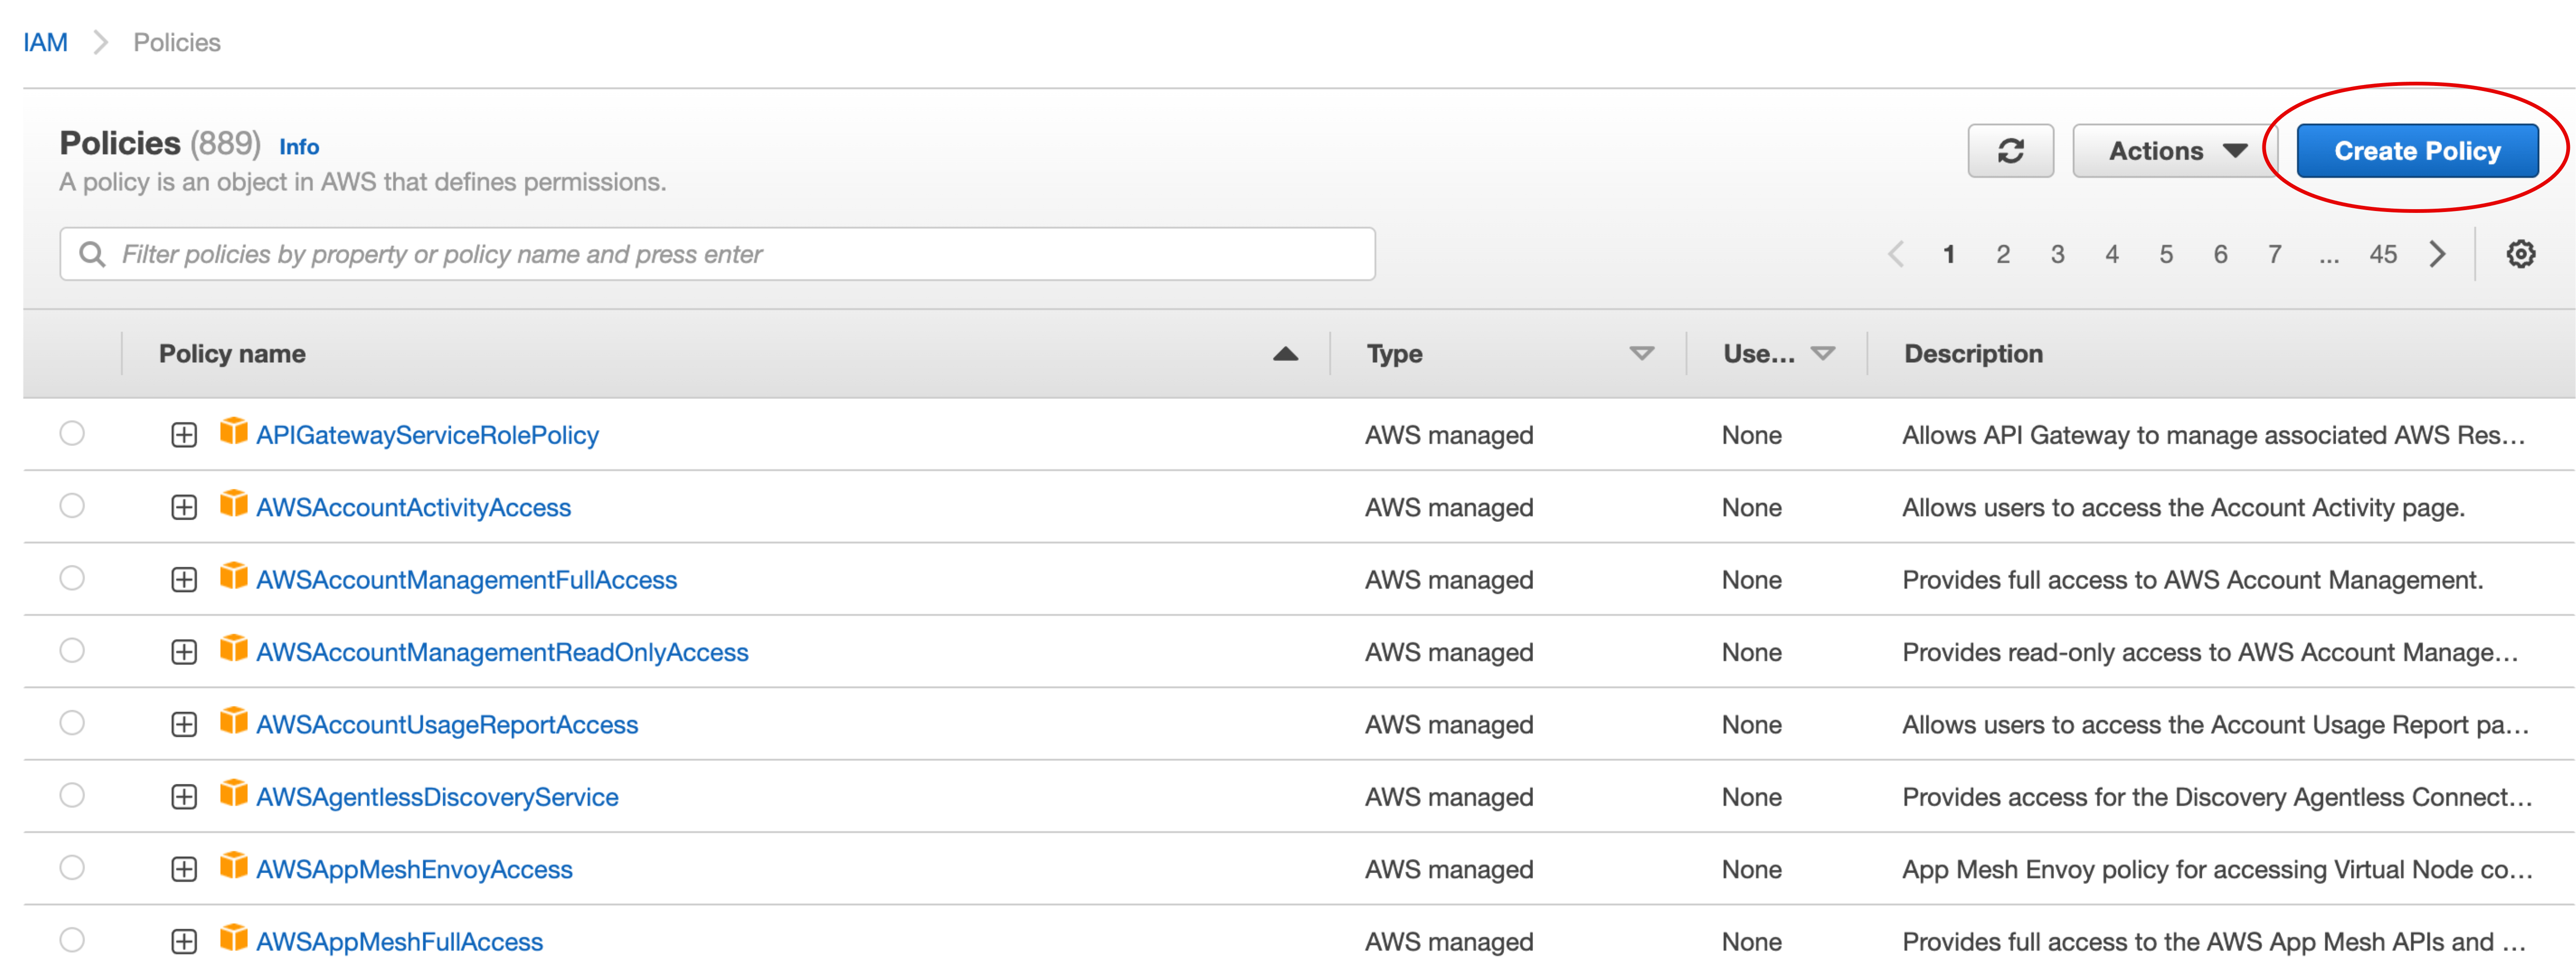
Task: Jump to page 45 of policies
Action: click(2382, 254)
